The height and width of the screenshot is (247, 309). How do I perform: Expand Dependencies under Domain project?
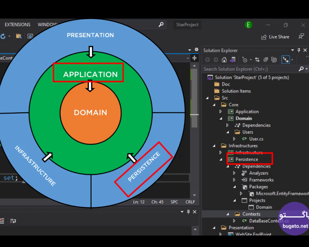tap(227, 125)
